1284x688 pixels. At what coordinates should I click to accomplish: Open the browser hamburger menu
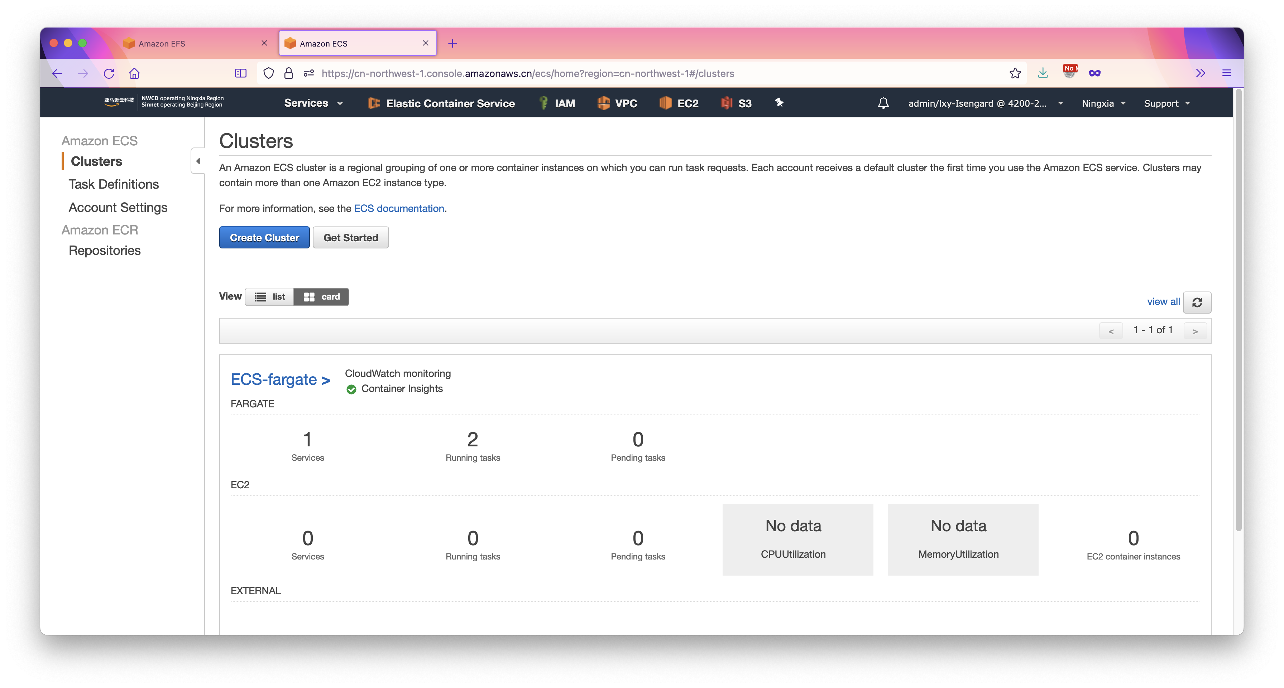click(1227, 73)
